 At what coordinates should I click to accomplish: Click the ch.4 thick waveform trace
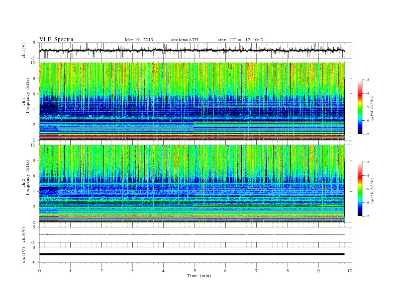(192, 254)
